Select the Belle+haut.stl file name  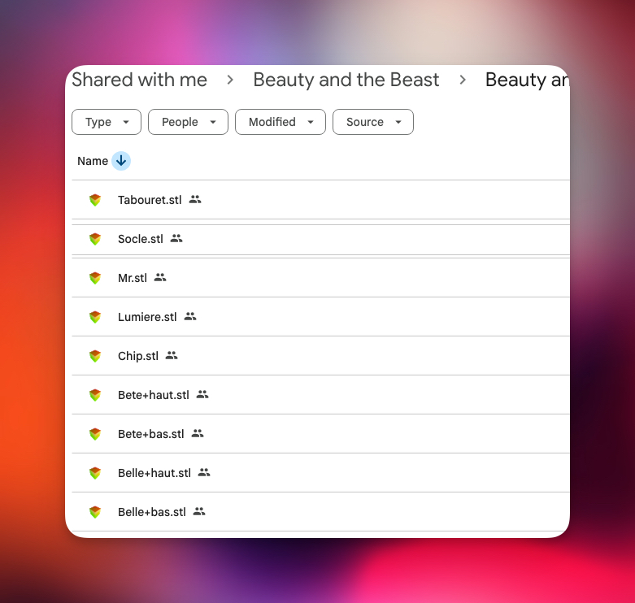pos(154,473)
